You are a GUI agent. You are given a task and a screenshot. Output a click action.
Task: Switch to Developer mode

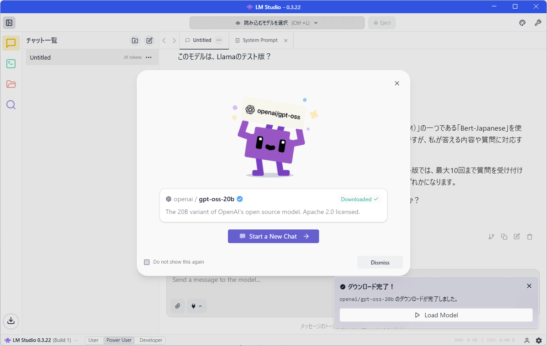[150, 340]
